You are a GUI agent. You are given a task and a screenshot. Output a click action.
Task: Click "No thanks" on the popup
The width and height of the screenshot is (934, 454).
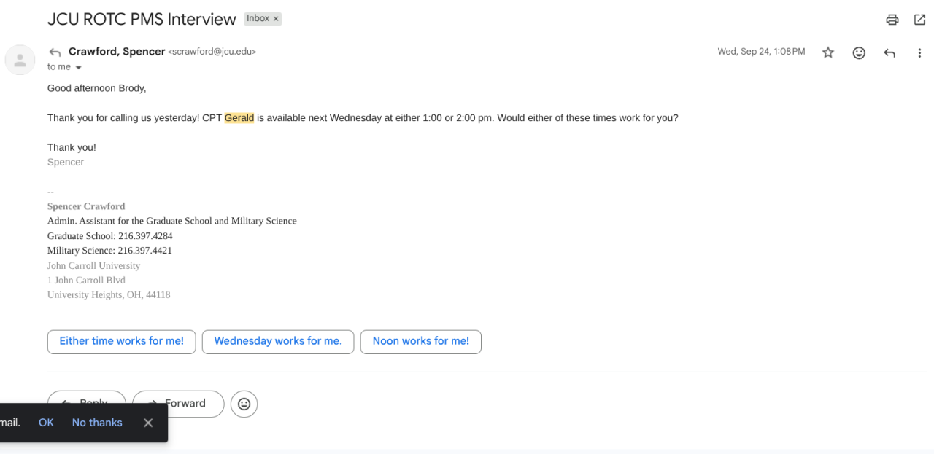point(97,423)
